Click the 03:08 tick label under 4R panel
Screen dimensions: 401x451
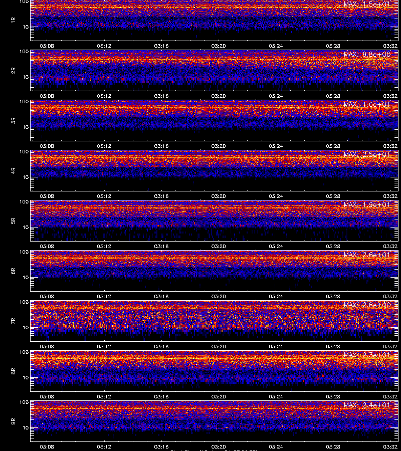(x=47, y=196)
